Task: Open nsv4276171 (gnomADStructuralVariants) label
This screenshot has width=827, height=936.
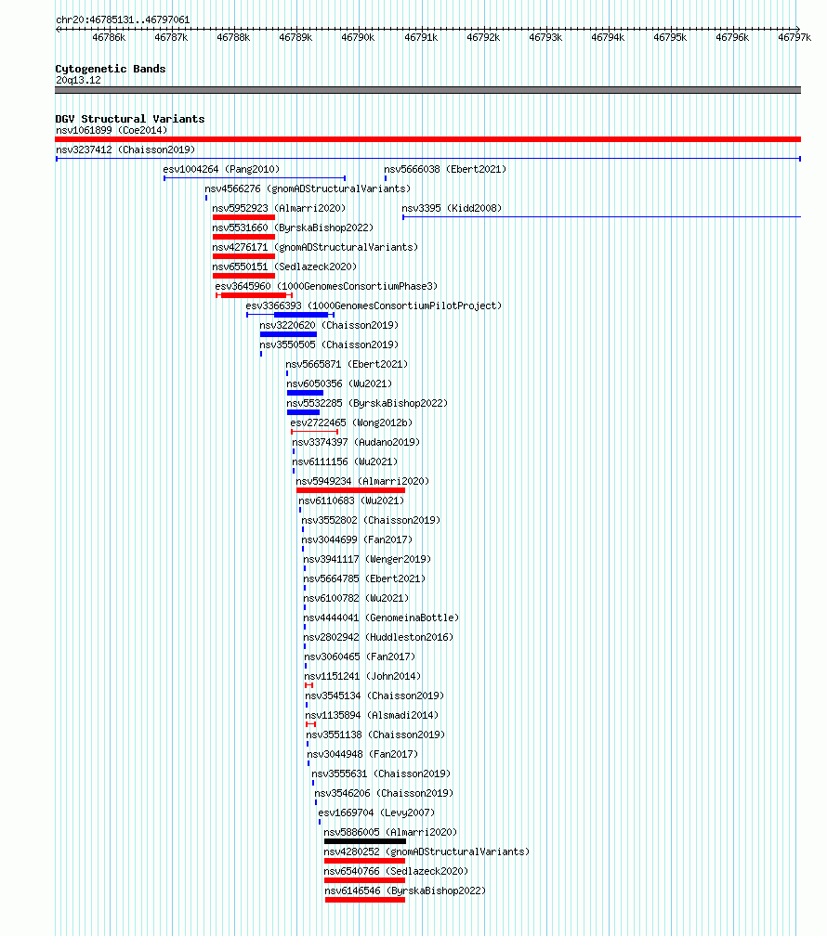Action: pyautogui.click(x=315, y=247)
